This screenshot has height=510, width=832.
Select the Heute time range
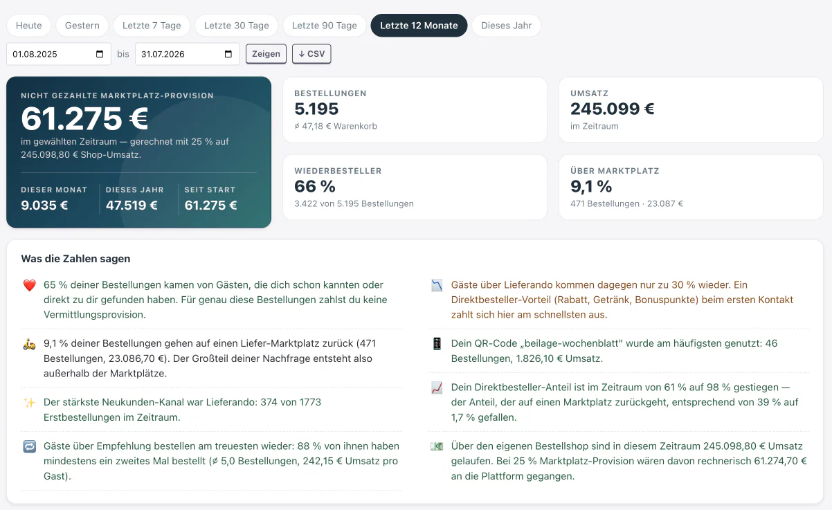point(29,26)
